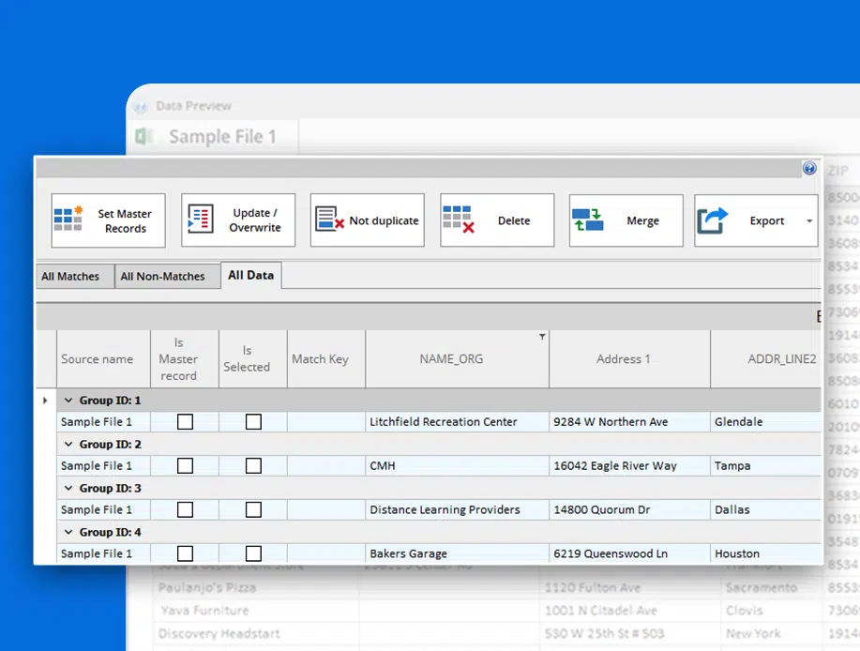Tick Is Selected checkbox for CMH row
This screenshot has width=860, height=651.
coord(253,466)
